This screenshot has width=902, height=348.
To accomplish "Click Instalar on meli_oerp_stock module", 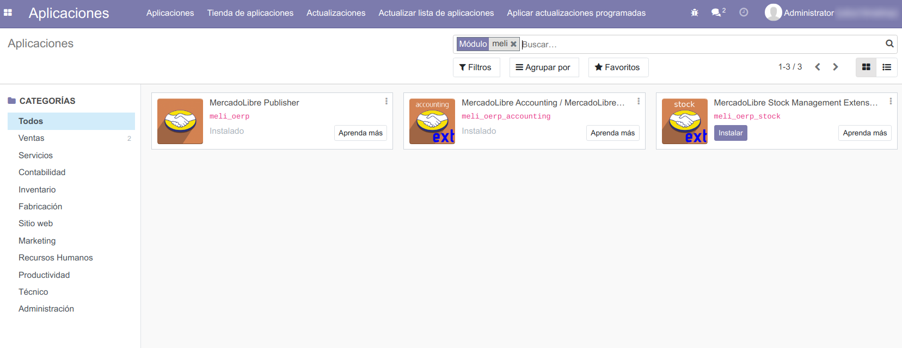I will tap(731, 133).
